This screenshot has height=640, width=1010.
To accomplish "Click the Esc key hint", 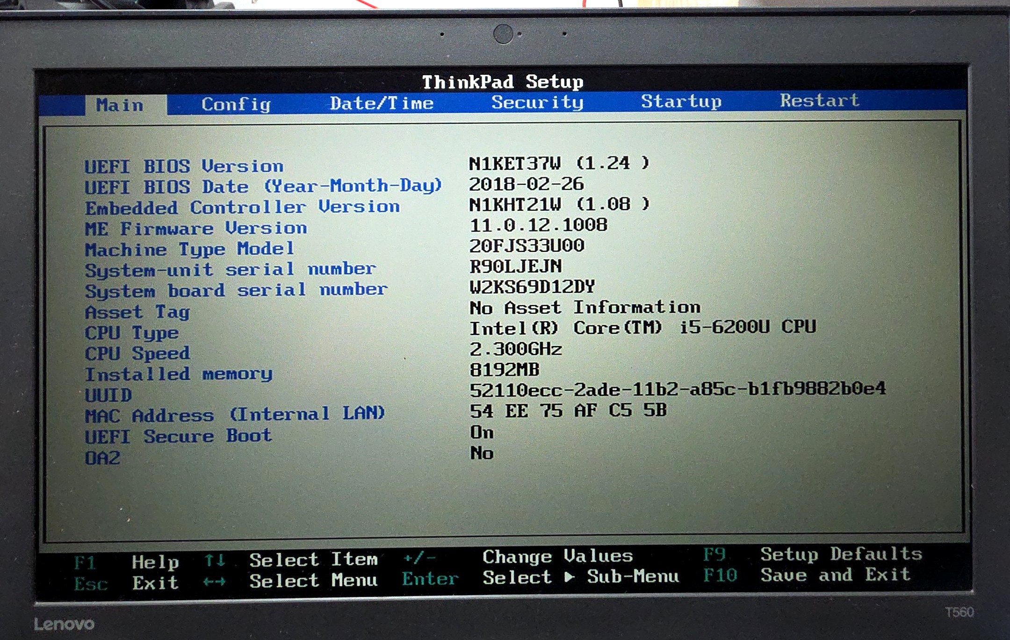I will [x=91, y=583].
